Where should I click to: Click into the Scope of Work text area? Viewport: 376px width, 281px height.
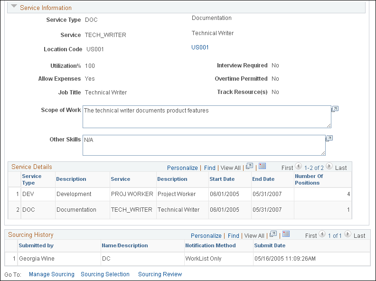point(207,117)
